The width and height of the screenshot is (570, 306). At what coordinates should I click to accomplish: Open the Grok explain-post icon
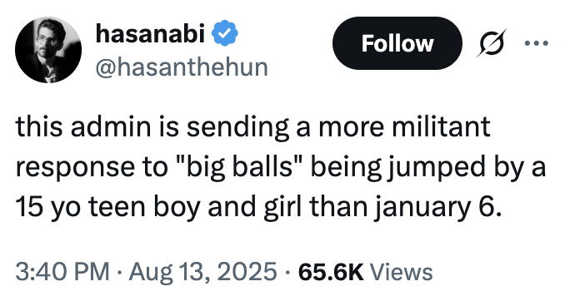[x=492, y=43]
